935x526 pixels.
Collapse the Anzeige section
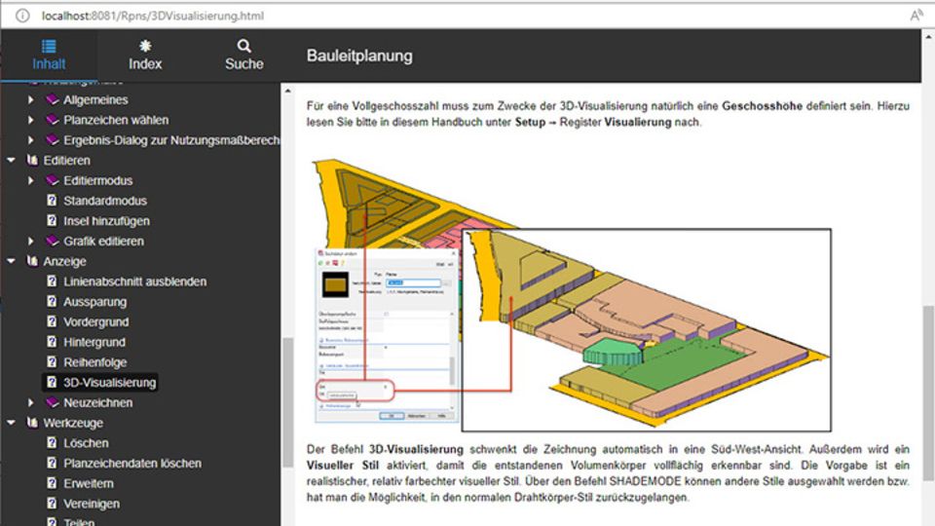click(11, 261)
